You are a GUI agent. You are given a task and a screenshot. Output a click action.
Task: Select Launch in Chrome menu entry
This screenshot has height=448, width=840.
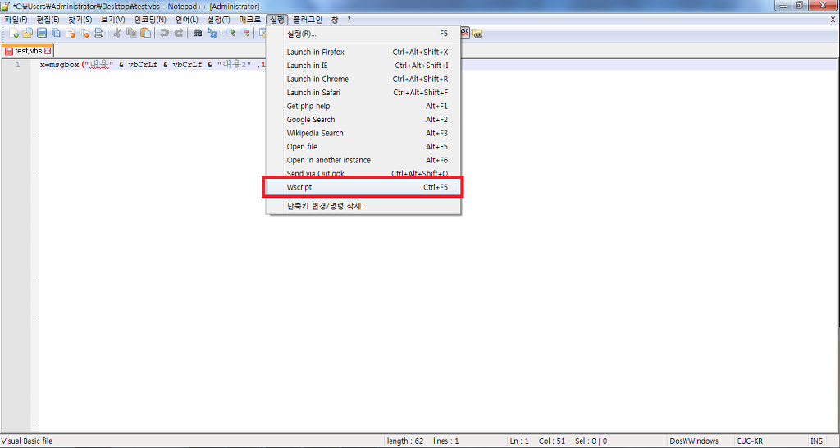click(x=363, y=80)
